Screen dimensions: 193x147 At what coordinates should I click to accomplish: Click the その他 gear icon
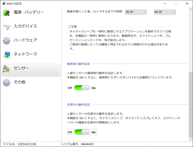(x=6, y=83)
